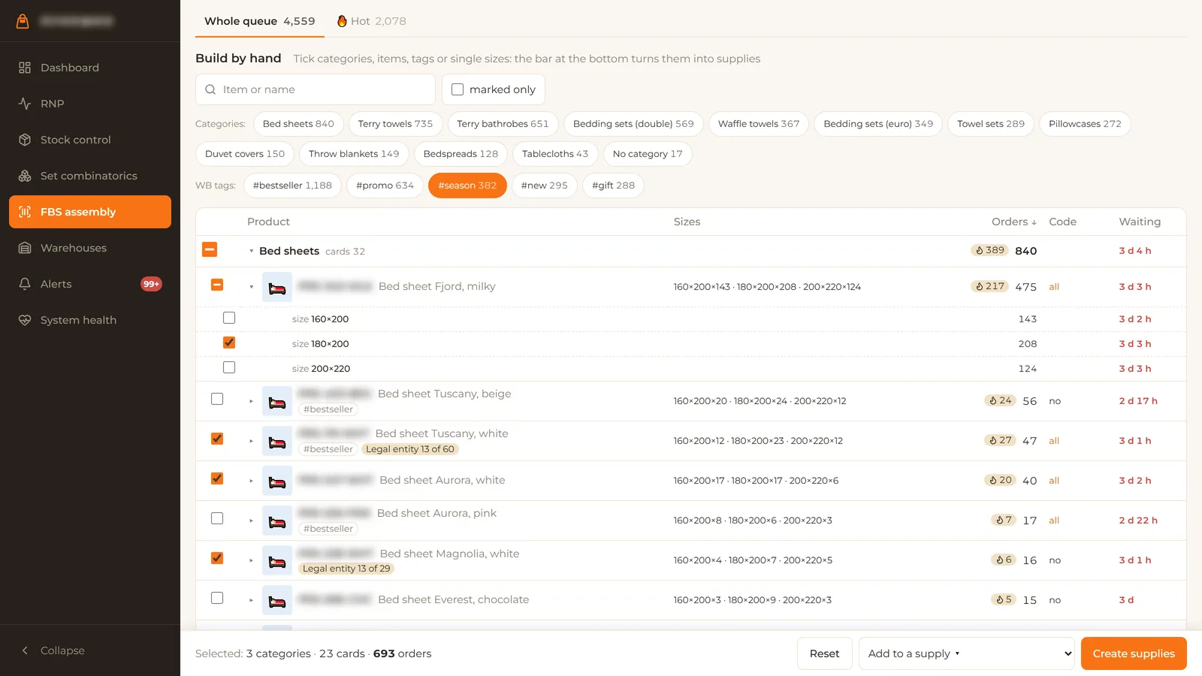Filter by Terry towels 735 category
The image size is (1202, 676).
[396, 124]
